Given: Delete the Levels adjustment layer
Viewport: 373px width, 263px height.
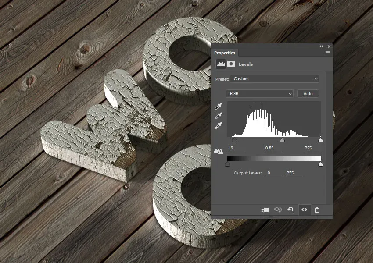Looking at the screenshot, I should pyautogui.click(x=317, y=210).
